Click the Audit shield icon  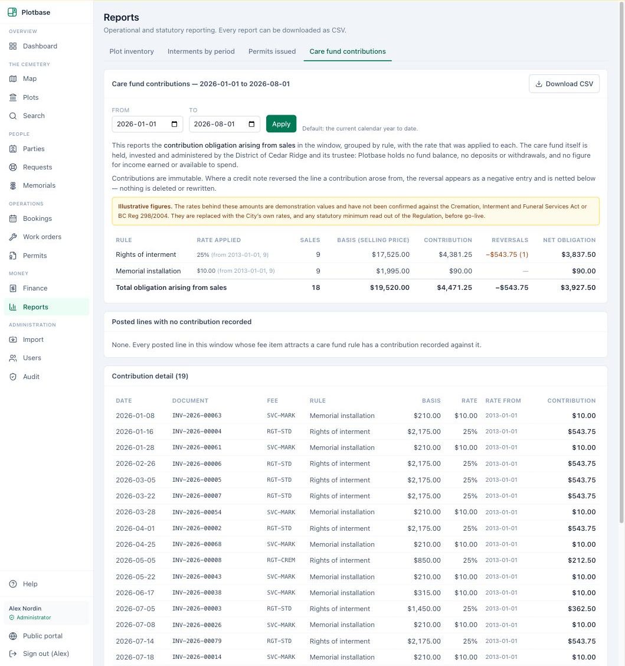pyautogui.click(x=13, y=376)
